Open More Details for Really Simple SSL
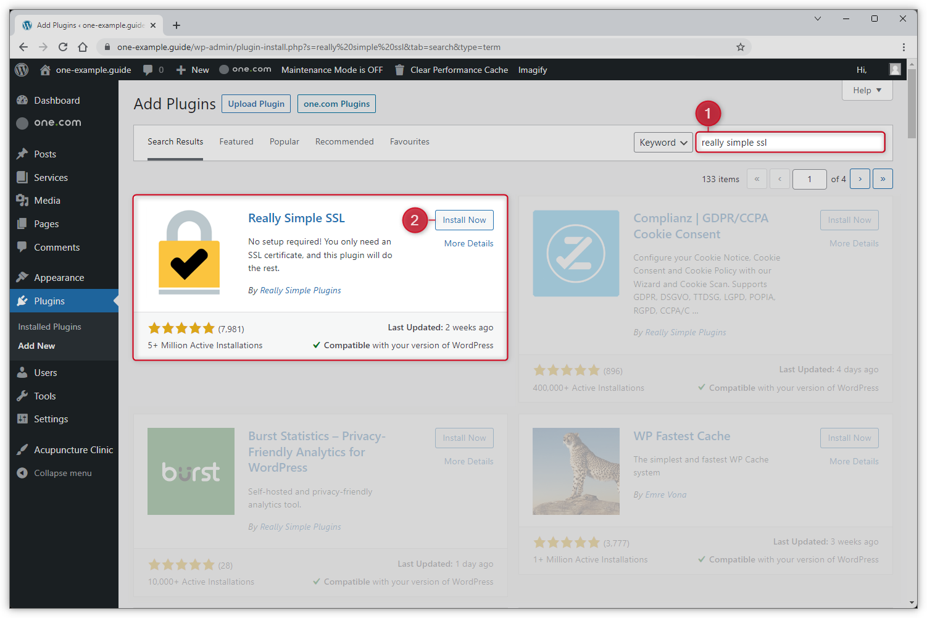 click(469, 243)
